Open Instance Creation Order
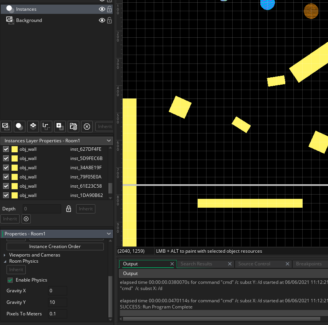Screen dimensions: 328x325 [x=55, y=247]
